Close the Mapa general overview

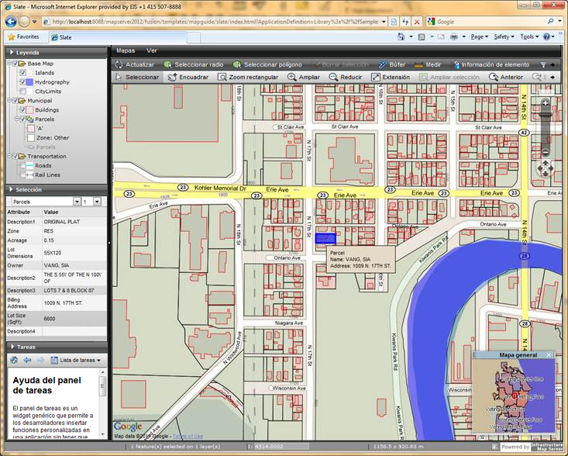coord(549,355)
